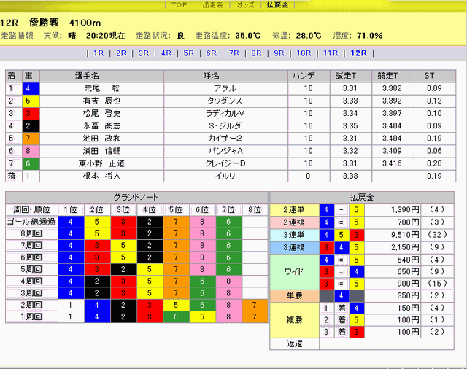Viewport: 467px width, 369px height.
Task: Click rider name 池田 政和
Action: [101, 139]
